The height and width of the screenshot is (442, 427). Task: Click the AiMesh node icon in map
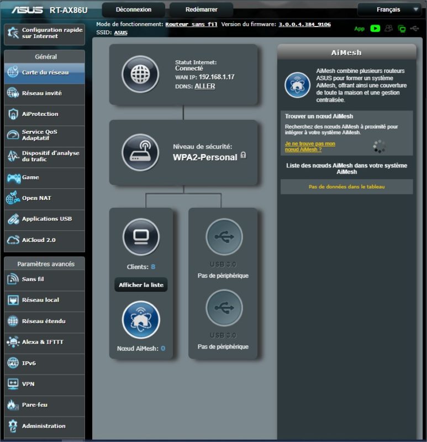[x=141, y=320]
